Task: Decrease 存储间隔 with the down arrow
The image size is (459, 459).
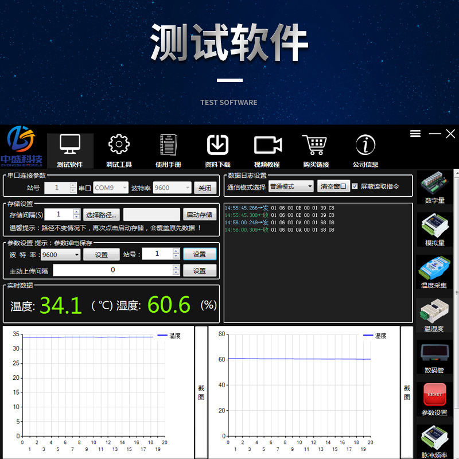Action: click(77, 217)
